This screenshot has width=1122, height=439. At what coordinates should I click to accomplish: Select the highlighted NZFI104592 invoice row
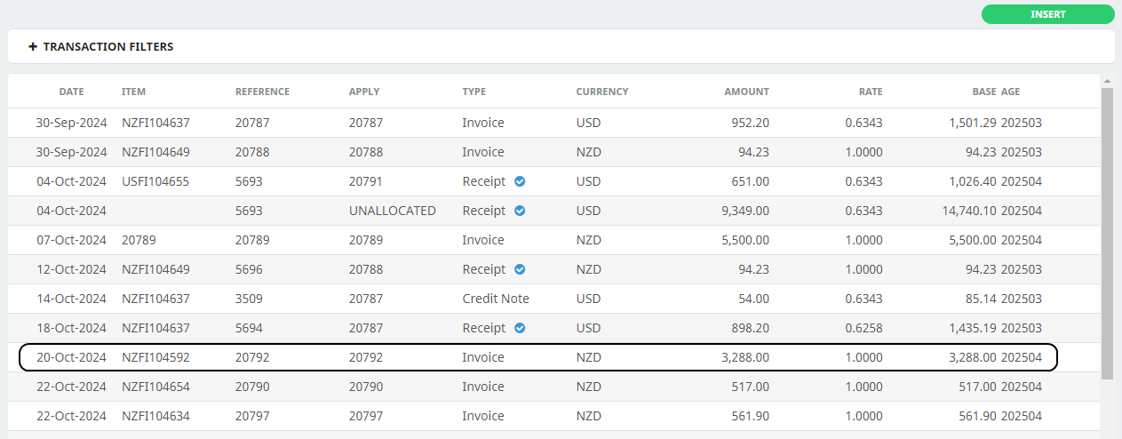(x=538, y=357)
